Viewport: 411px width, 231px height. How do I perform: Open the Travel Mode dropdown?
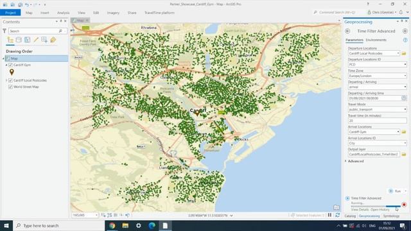point(405,110)
